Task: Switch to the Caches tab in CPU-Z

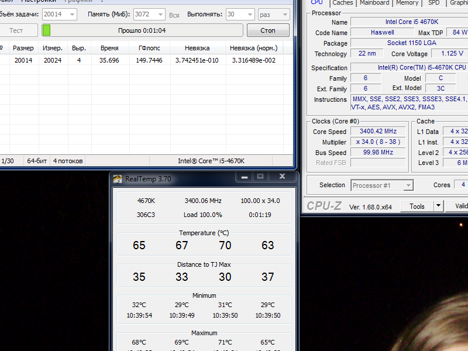Action: 343,2
